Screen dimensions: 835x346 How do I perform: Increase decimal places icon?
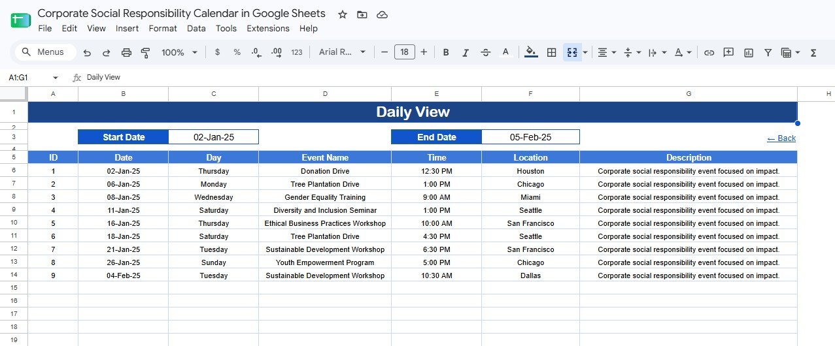(x=276, y=52)
